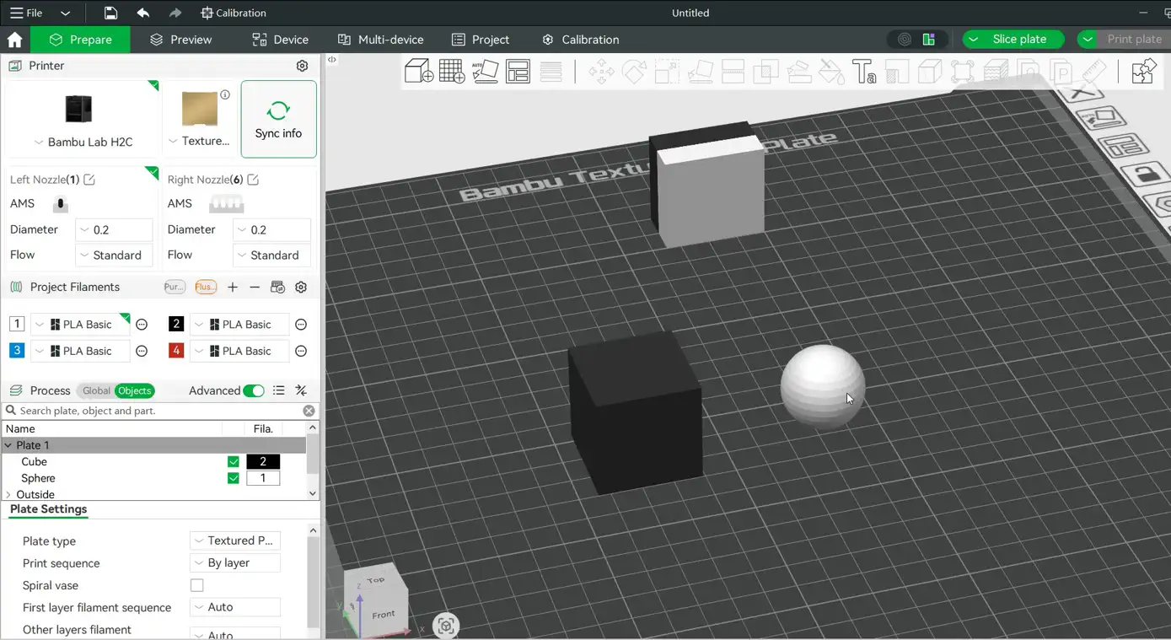Image resolution: width=1171 pixels, height=640 pixels.
Task: Select the Lay on face tool
Action: [700, 72]
